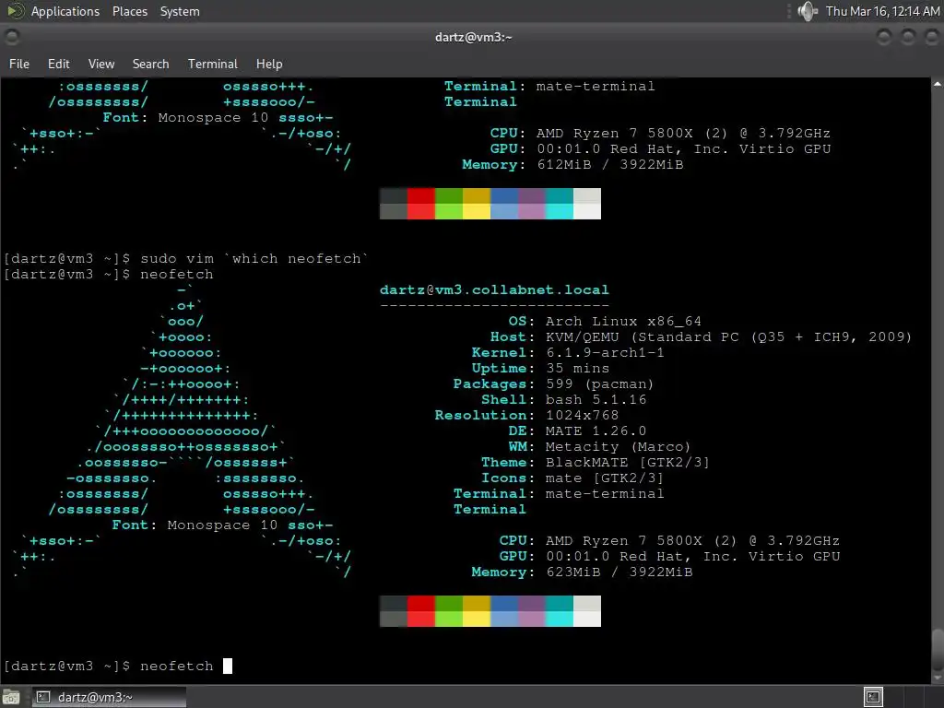Open the Places menu in top panel
Screen dimensions: 944x708
[129, 11]
